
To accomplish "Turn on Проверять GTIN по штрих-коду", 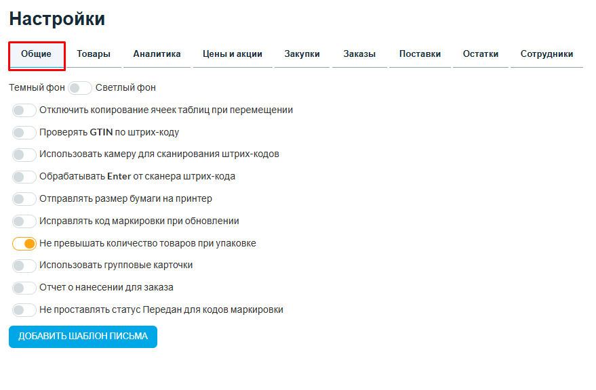I will [x=24, y=133].
